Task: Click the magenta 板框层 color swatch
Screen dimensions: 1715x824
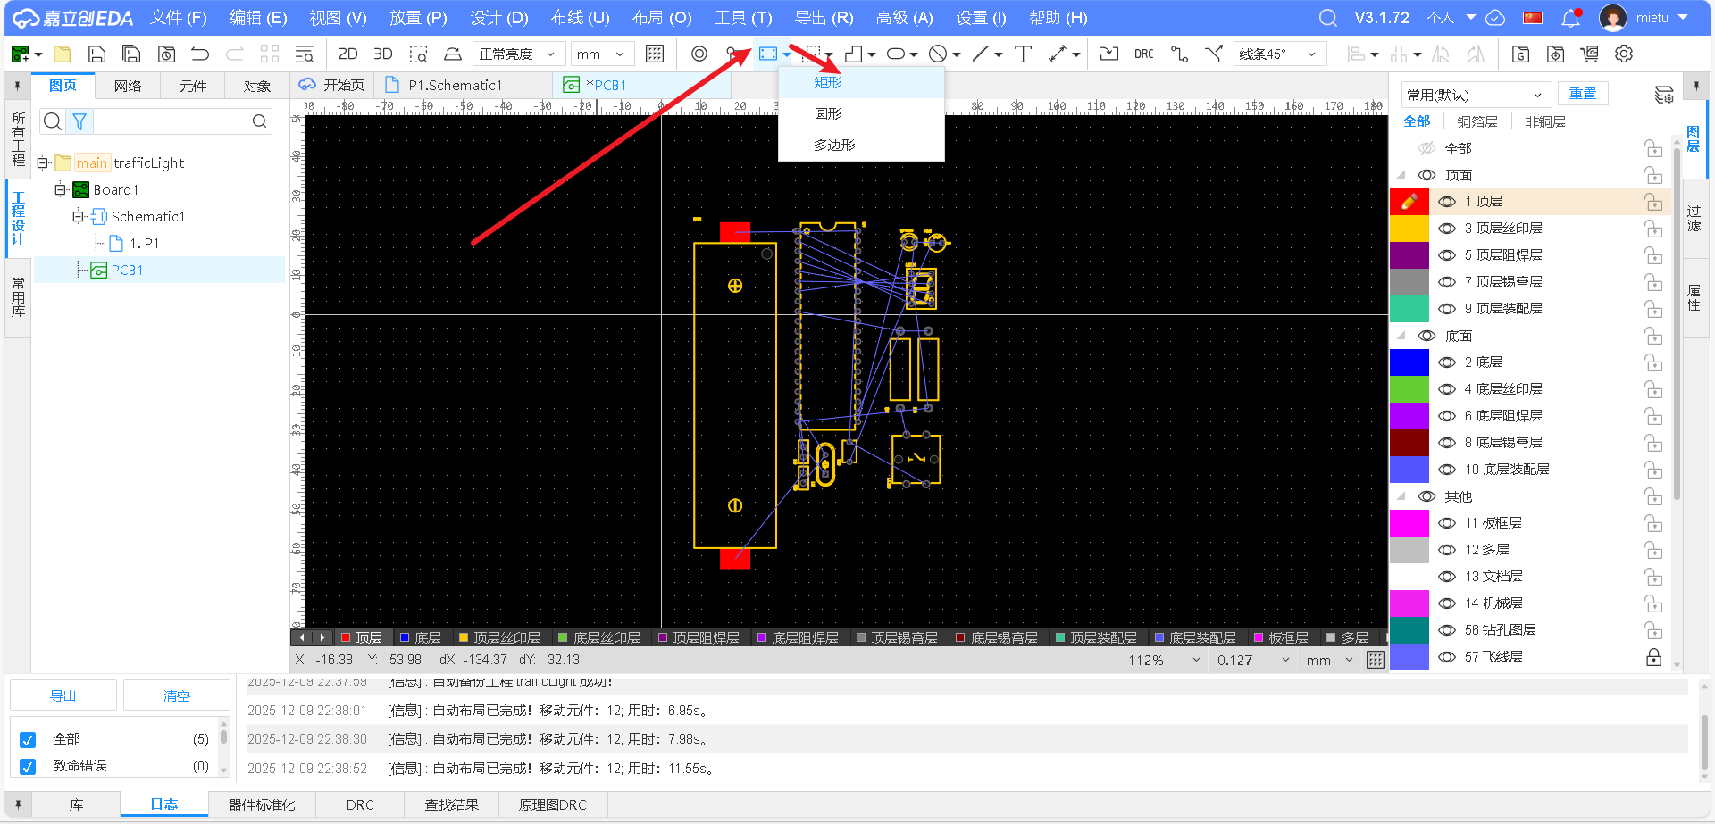Action: 1410,523
